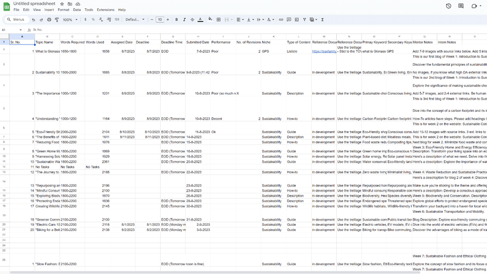487x274 pixels.
Task: Click the video meeting camera icon
Action: [474, 6]
